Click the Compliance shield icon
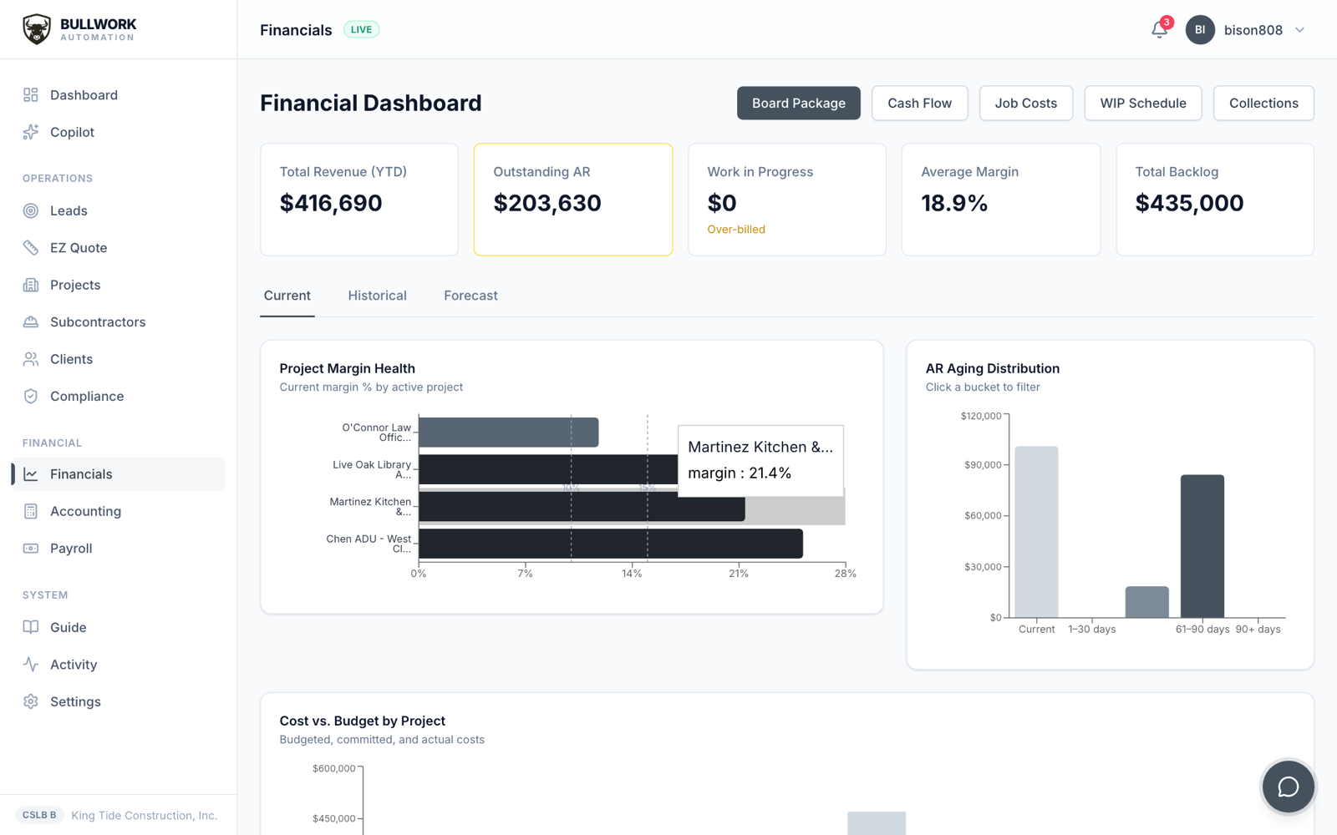Viewport: 1337px width, 835px height. tap(31, 397)
